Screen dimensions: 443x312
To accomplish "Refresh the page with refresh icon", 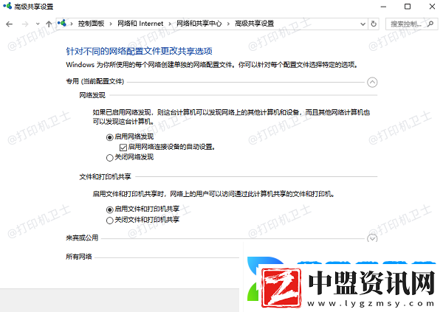I will pos(374,24).
